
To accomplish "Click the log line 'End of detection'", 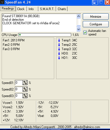I will (13, 20).
